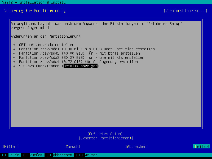212x159 pixels.
Task: Cancel installation via Abbrechen button
Action: [137, 147]
